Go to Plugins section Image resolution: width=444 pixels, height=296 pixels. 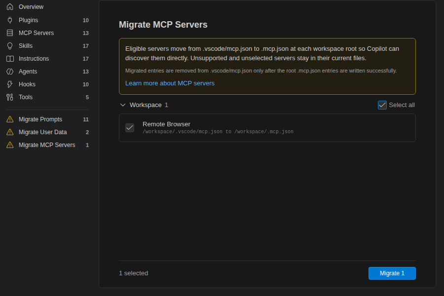tap(47, 20)
